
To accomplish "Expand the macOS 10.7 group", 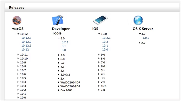I will [18, 70].
